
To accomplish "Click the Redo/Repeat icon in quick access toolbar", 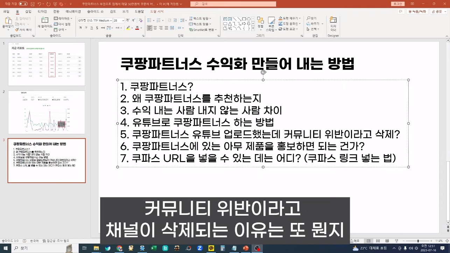I will point(48,4).
